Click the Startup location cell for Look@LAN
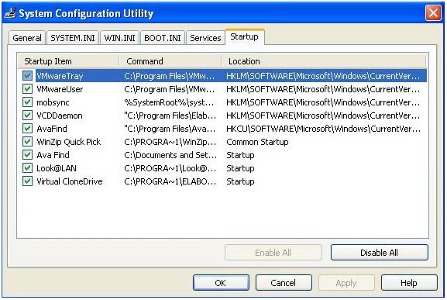 [x=240, y=168]
